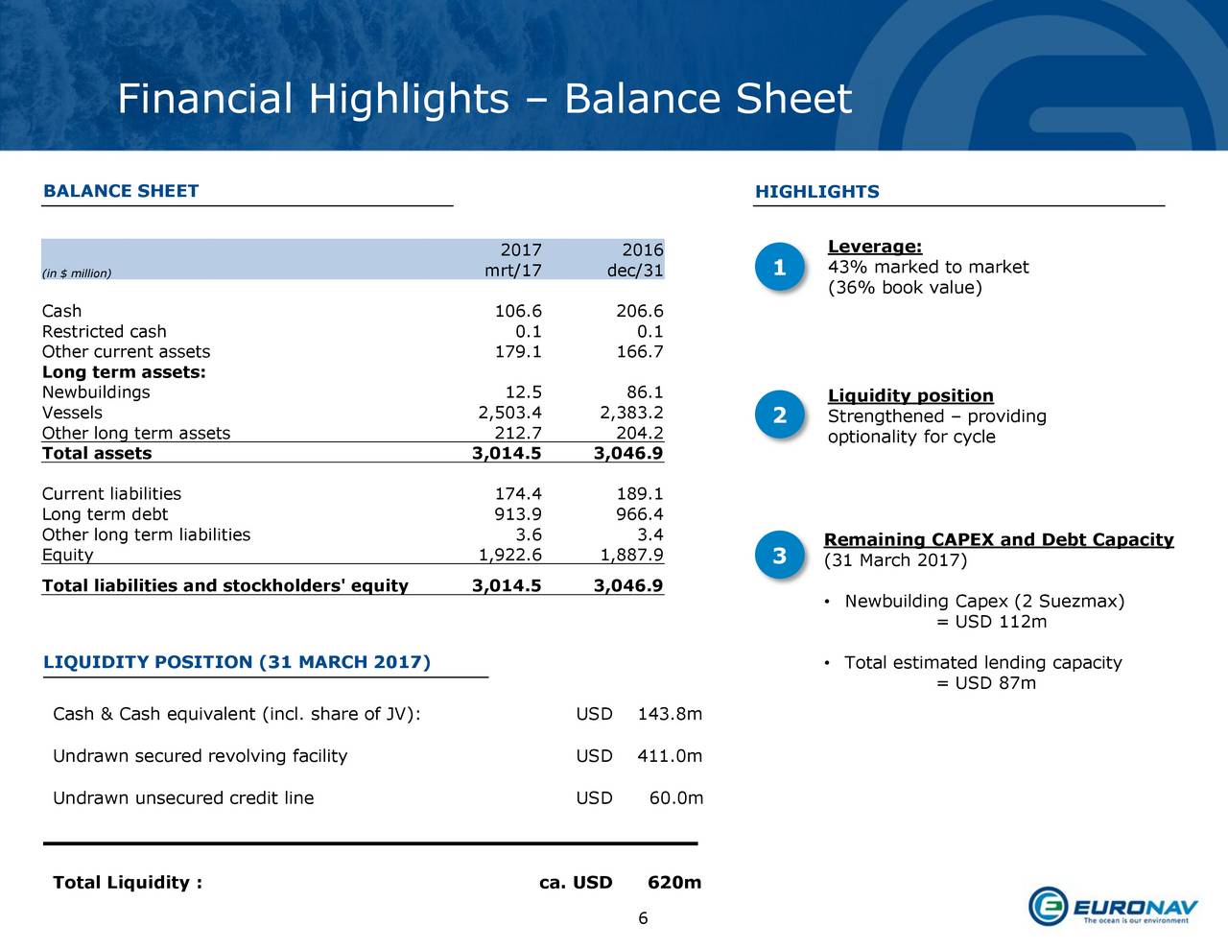Click the Euronav logo in bottom corner
Viewport: 1228px width, 949px height.
[x=1113, y=907]
